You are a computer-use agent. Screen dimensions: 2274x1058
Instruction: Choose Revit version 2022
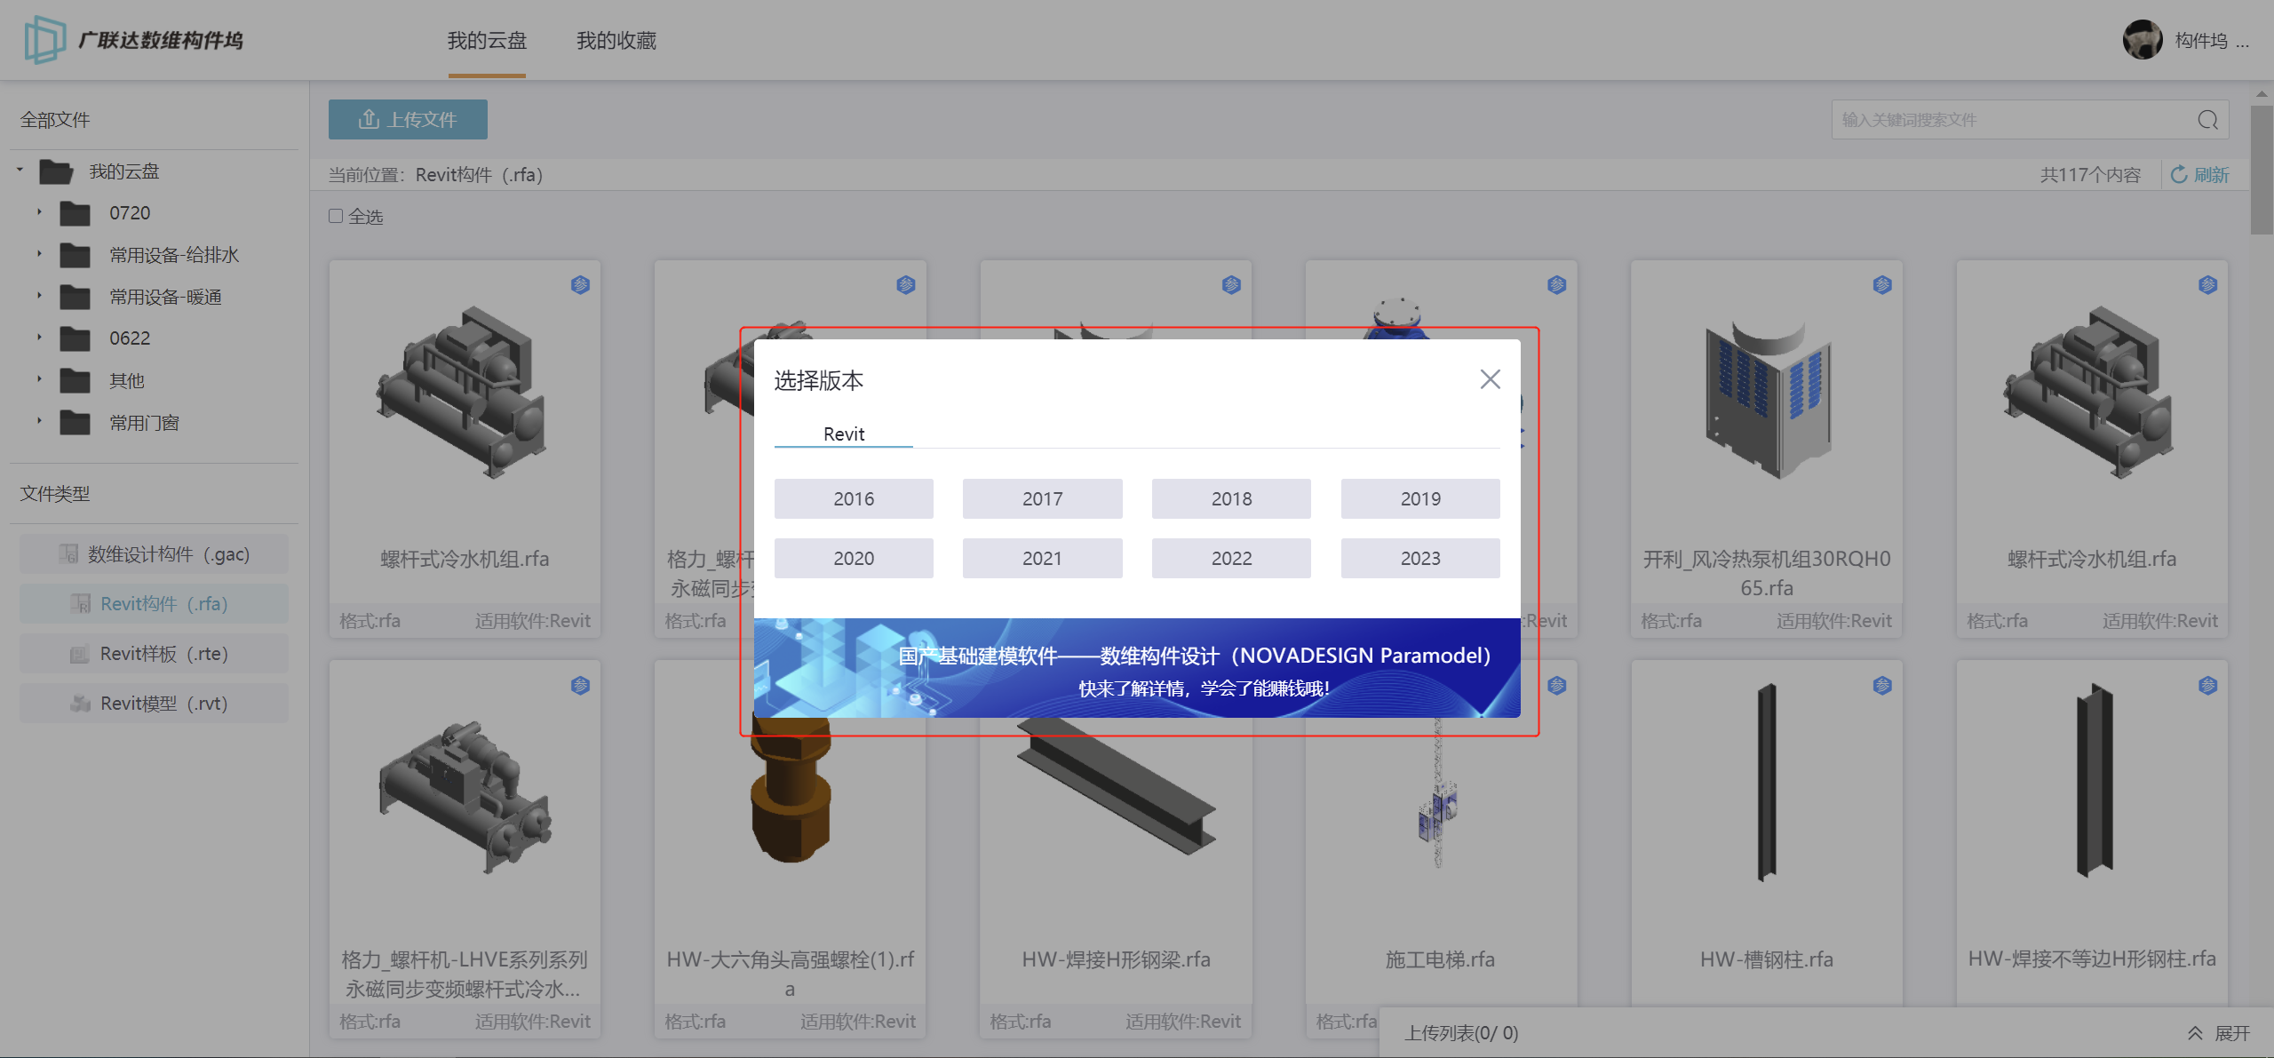(x=1231, y=559)
